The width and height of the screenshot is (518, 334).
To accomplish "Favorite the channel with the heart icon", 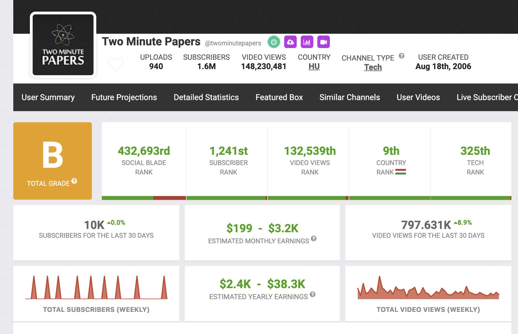I will 115,64.
